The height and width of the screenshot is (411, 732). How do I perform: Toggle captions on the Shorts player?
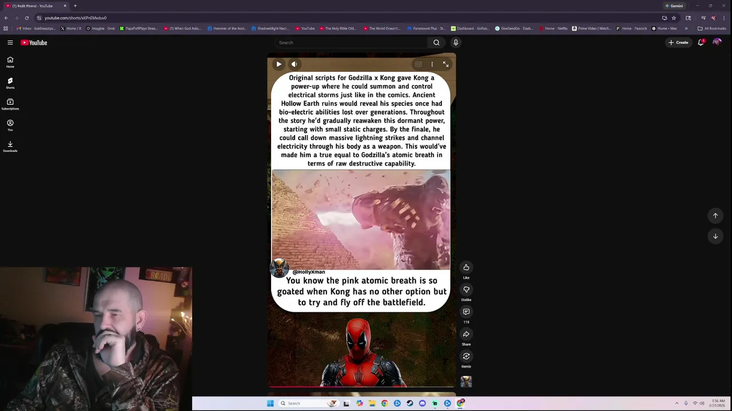pos(418,65)
